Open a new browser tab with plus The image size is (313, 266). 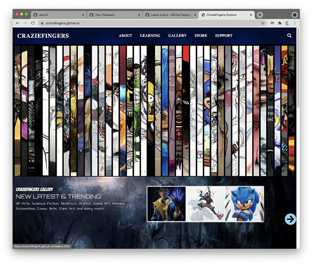pos(260,15)
